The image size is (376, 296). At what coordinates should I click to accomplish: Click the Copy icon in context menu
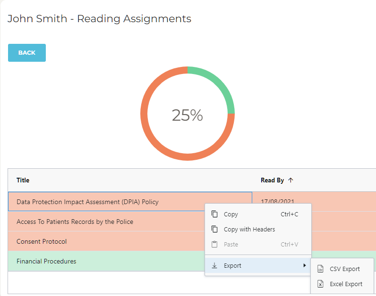click(x=214, y=214)
